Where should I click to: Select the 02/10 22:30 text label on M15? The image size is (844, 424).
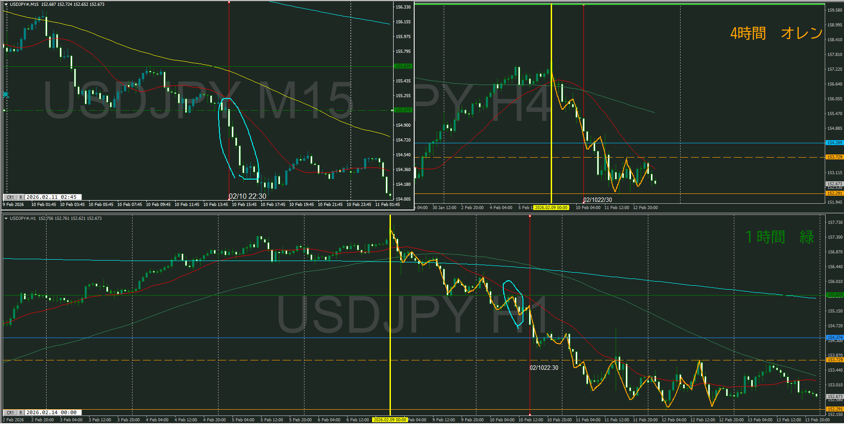[x=247, y=196]
